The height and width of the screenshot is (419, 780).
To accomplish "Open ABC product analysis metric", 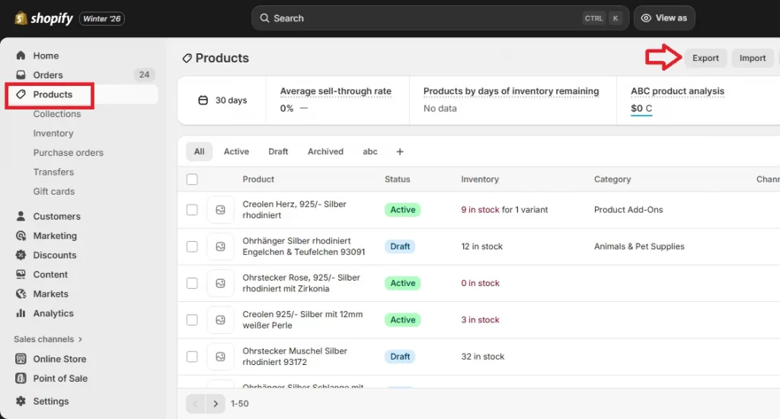I will (677, 91).
